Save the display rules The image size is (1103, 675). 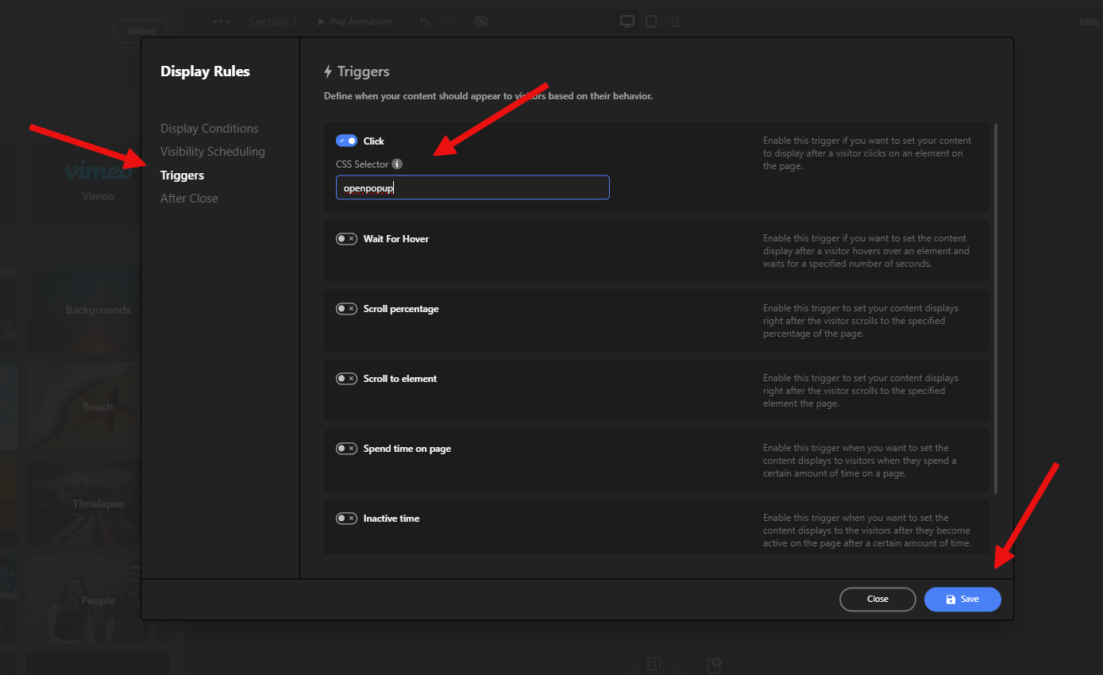click(x=962, y=599)
